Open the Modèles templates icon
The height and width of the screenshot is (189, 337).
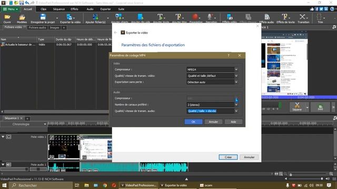pyautogui.click(x=22, y=17)
